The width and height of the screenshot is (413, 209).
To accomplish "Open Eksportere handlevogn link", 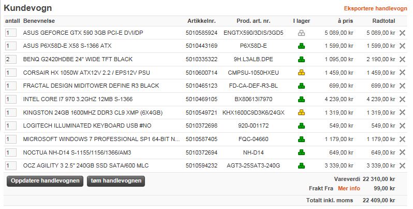I will click(375, 8).
